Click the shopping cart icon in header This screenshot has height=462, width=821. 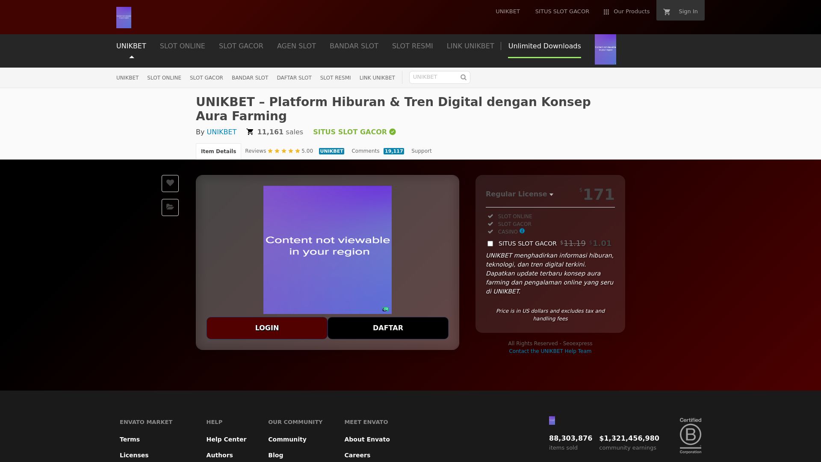667,12
